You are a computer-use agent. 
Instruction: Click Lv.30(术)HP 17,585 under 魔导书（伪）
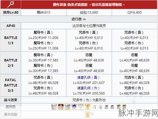pos(43,71)
